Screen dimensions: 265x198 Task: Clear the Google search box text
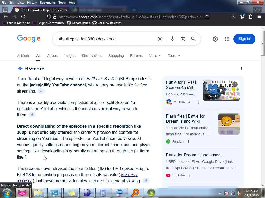click(160, 39)
